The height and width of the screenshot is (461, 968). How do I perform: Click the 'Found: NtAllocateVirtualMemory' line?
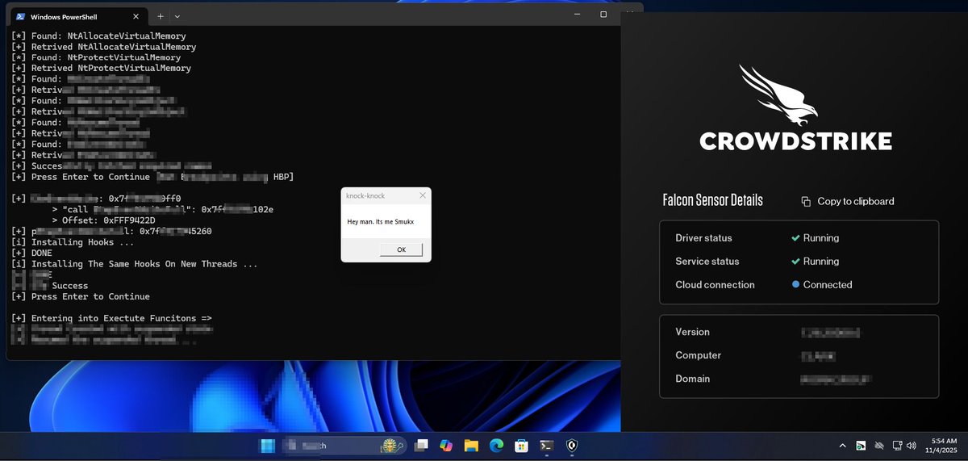point(98,36)
